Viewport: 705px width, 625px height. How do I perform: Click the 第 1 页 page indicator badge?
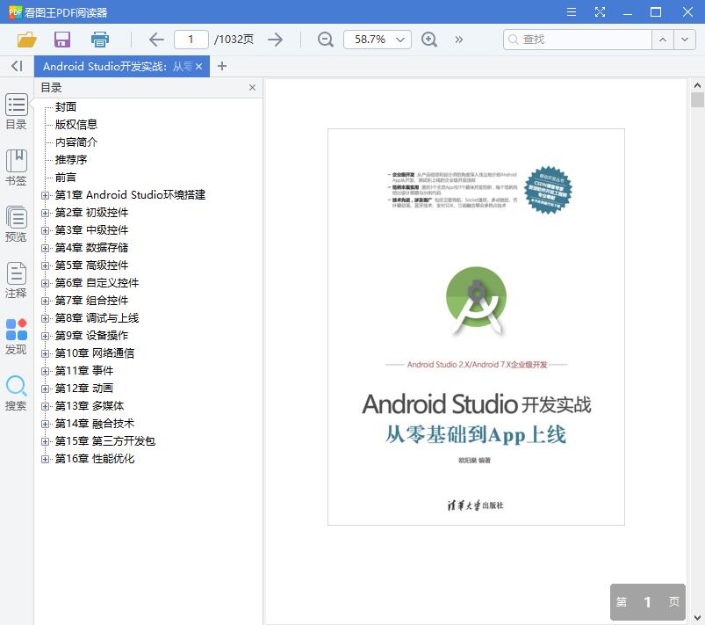(x=647, y=602)
